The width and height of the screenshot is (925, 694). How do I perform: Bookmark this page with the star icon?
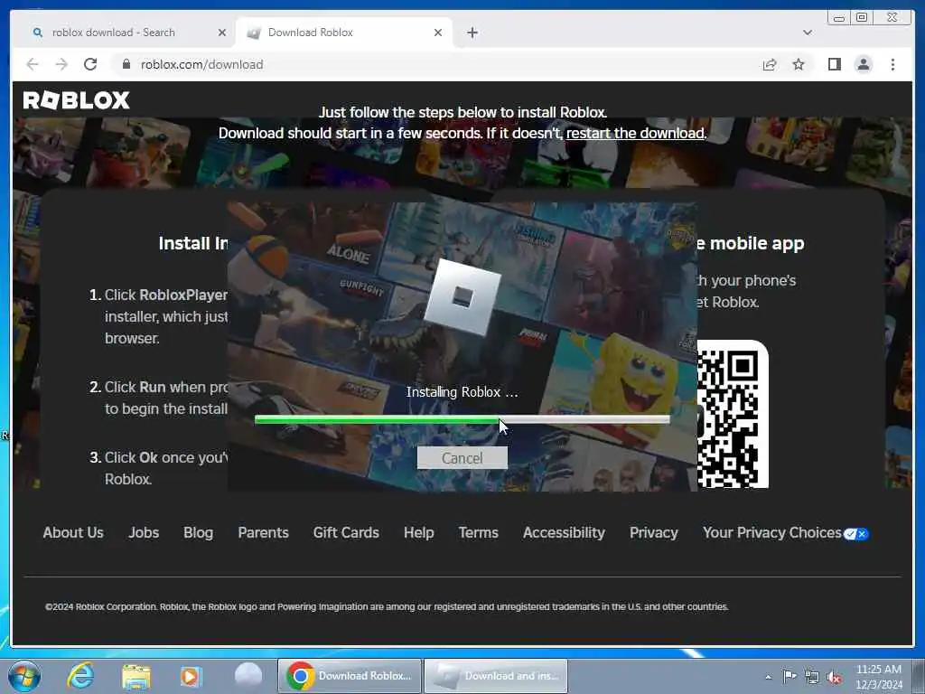[x=799, y=64]
